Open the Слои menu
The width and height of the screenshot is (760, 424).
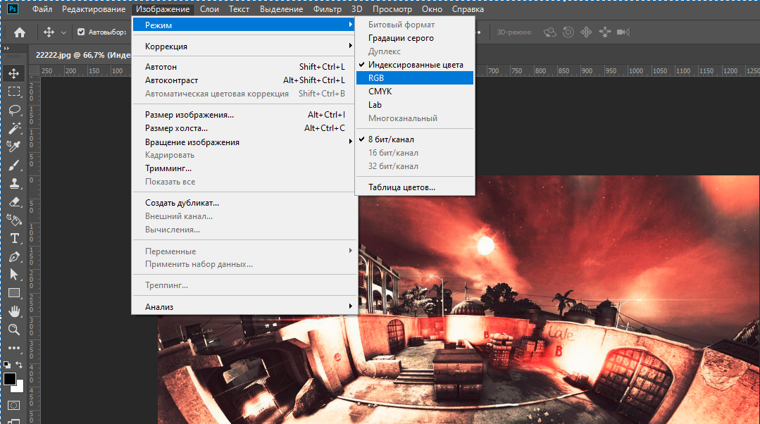point(209,9)
